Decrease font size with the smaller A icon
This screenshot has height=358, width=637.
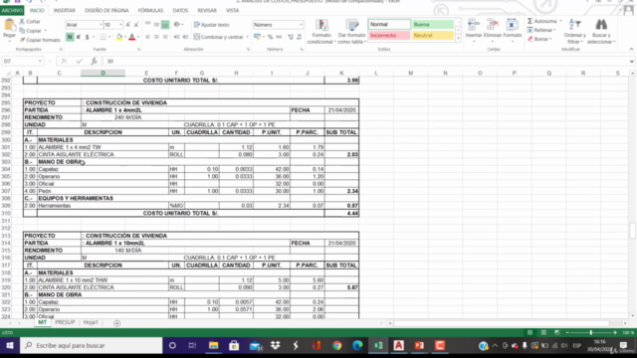136,25
